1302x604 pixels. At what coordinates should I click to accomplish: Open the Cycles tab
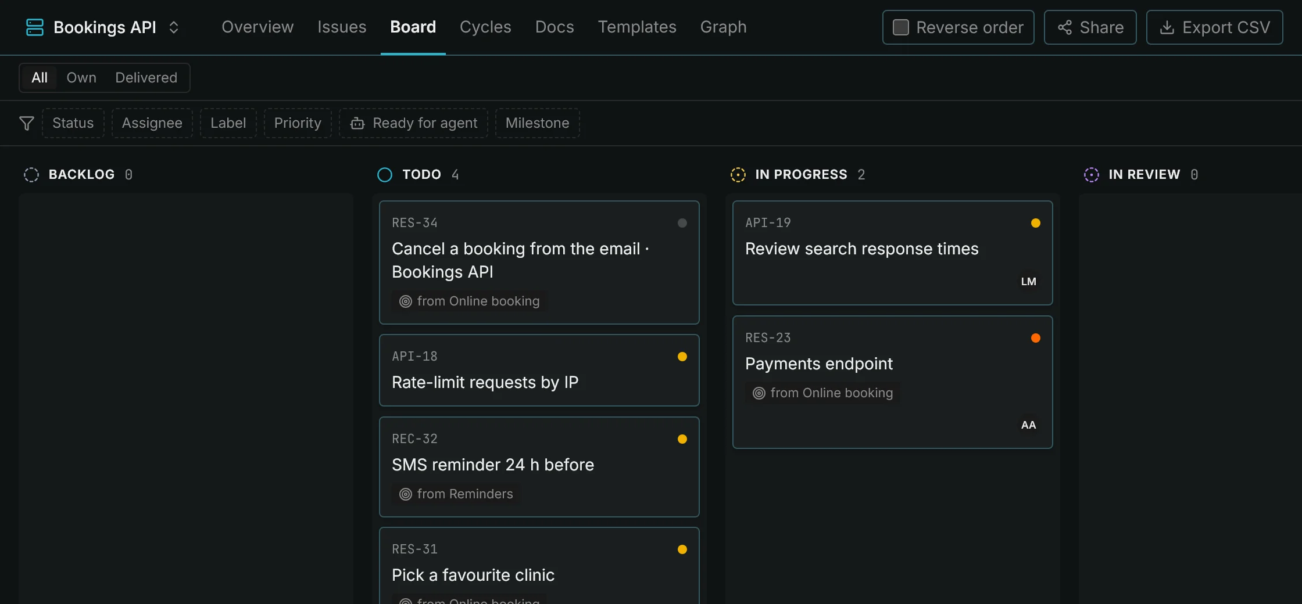(x=485, y=27)
